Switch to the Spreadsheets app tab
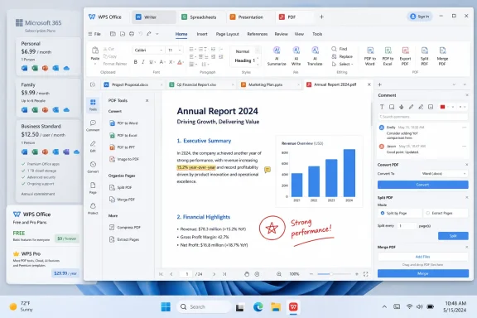The image size is (477, 318). 199,17
